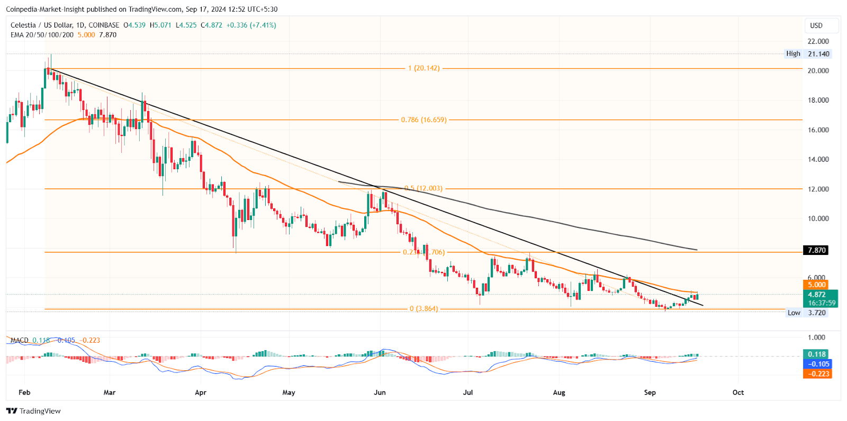Click the May label on time axis

[289, 392]
